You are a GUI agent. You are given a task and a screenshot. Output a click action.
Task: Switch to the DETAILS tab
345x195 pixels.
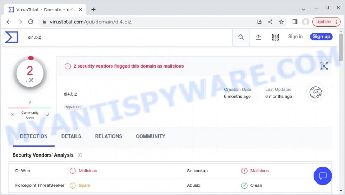[71, 136]
